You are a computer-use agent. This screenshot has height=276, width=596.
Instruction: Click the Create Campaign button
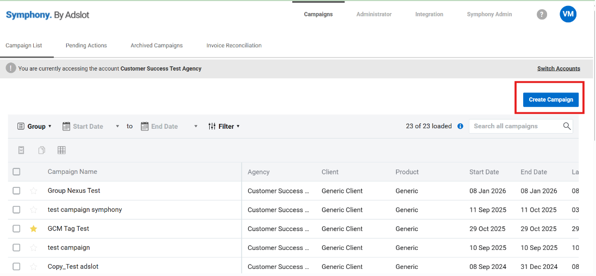coord(551,99)
